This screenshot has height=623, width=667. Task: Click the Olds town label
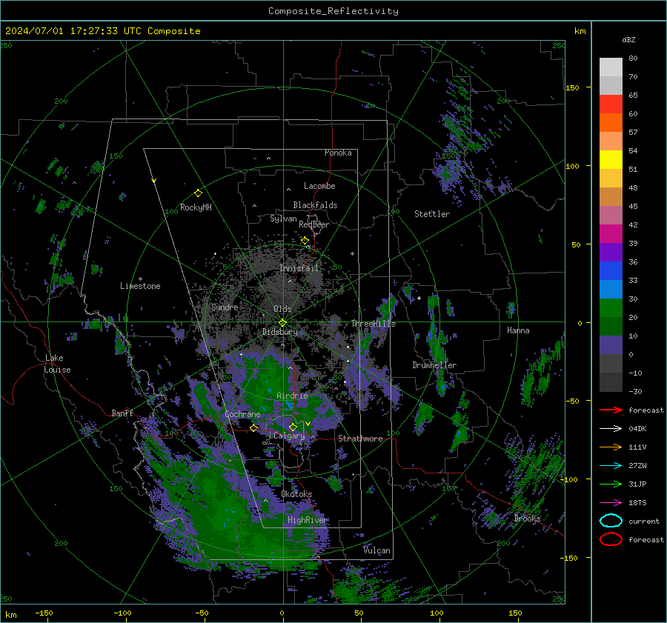pyautogui.click(x=282, y=308)
